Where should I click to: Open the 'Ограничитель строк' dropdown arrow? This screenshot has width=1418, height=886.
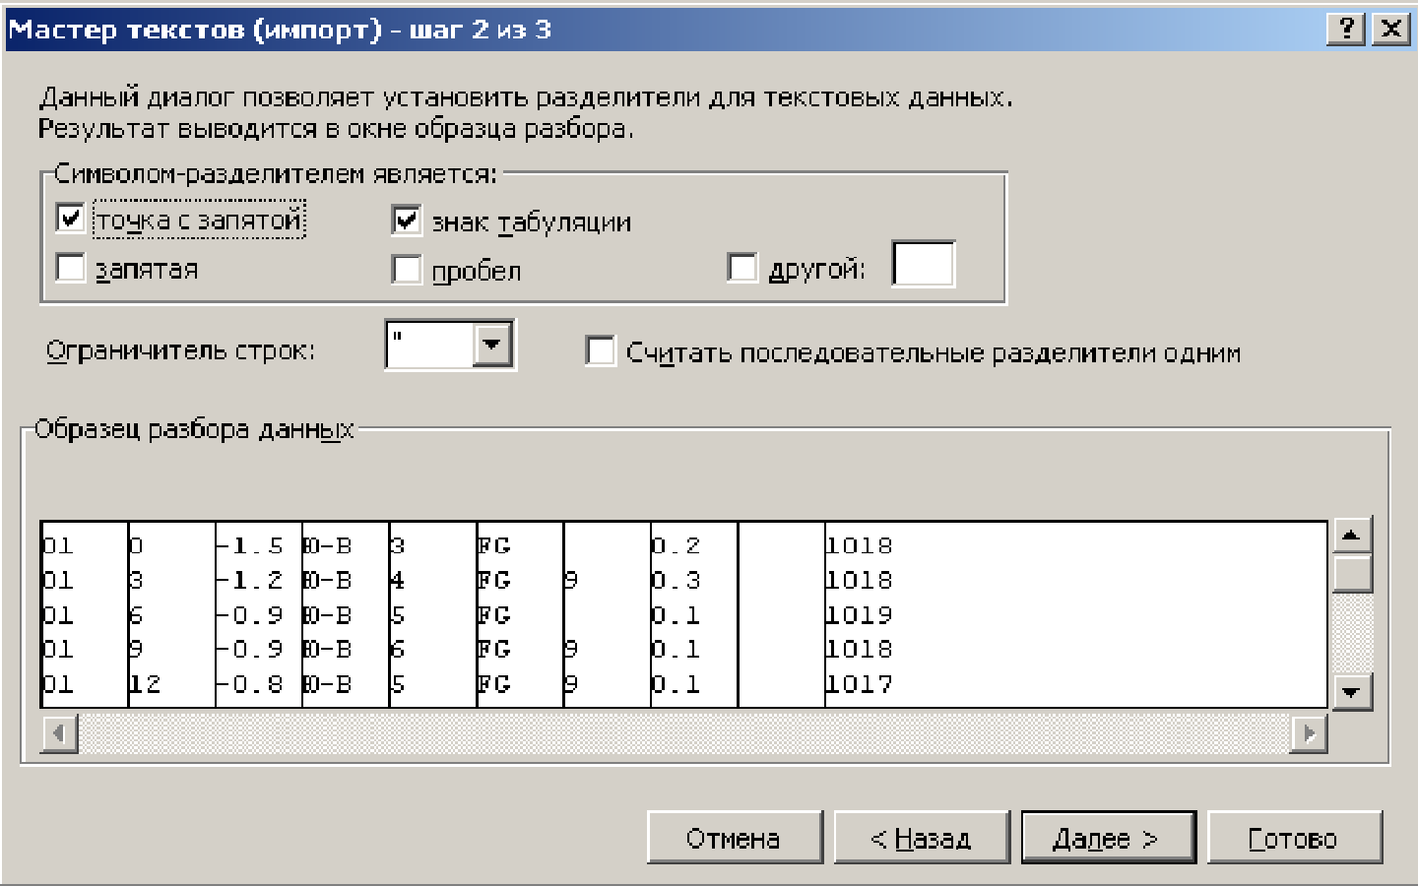pyautogui.click(x=492, y=345)
